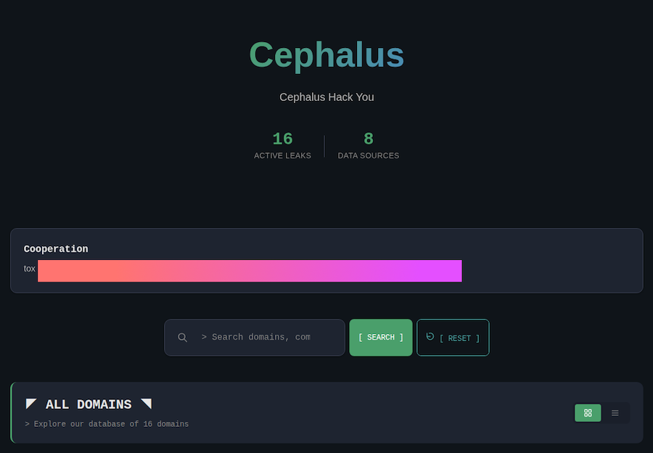Select the ALL DOMAINS section heading
653x453 pixels.
click(x=89, y=404)
